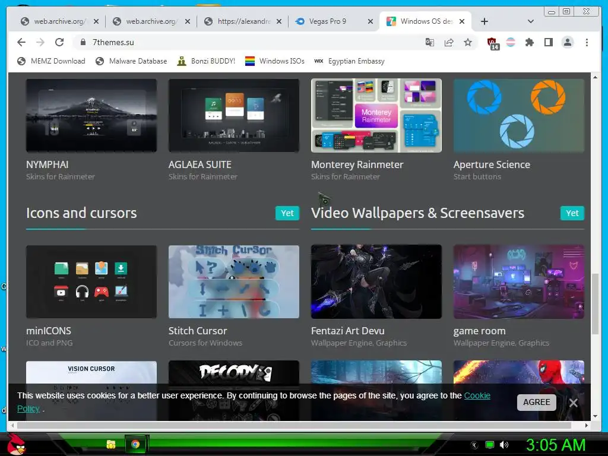Open the Cookie Policy link

(x=477, y=395)
